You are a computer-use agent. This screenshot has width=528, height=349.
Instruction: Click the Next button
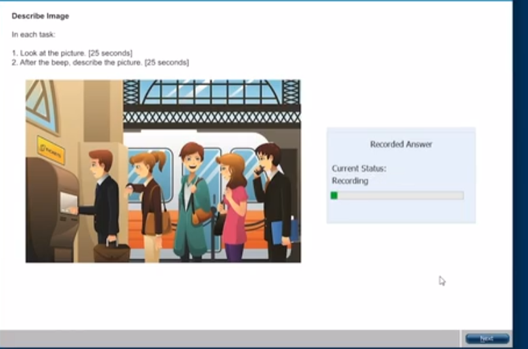tap(487, 338)
